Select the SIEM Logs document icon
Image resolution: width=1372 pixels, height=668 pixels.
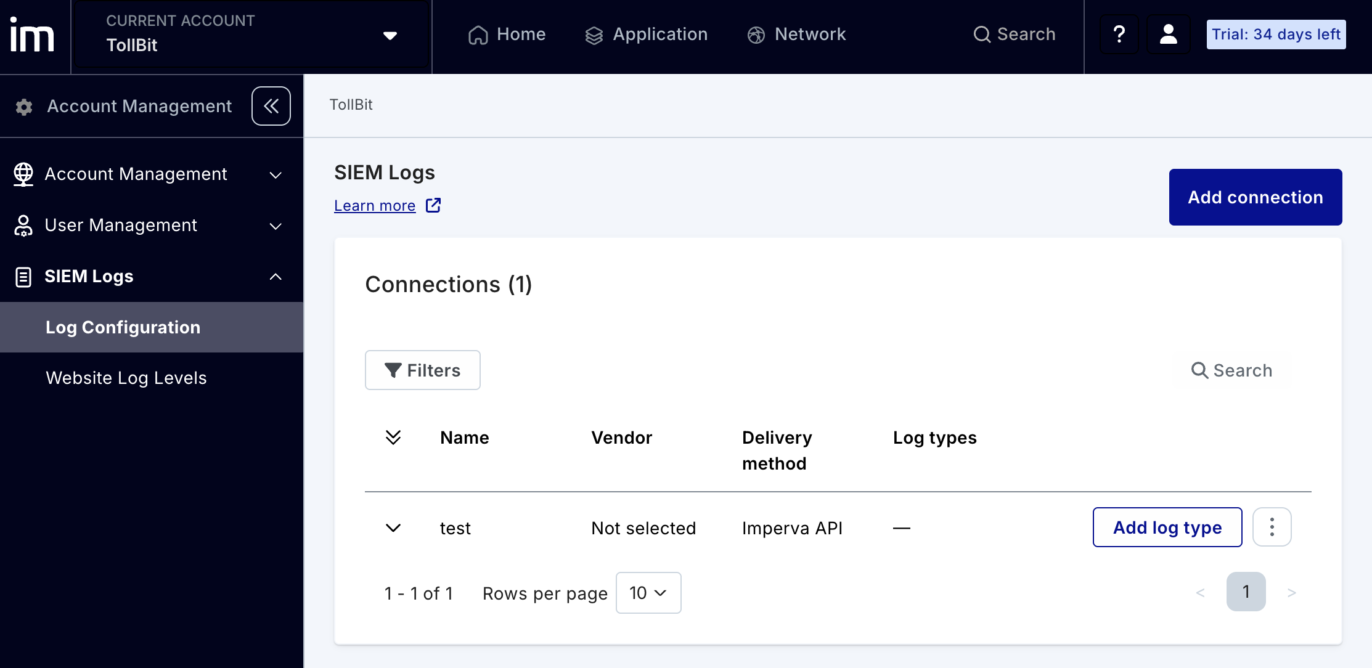click(x=23, y=276)
